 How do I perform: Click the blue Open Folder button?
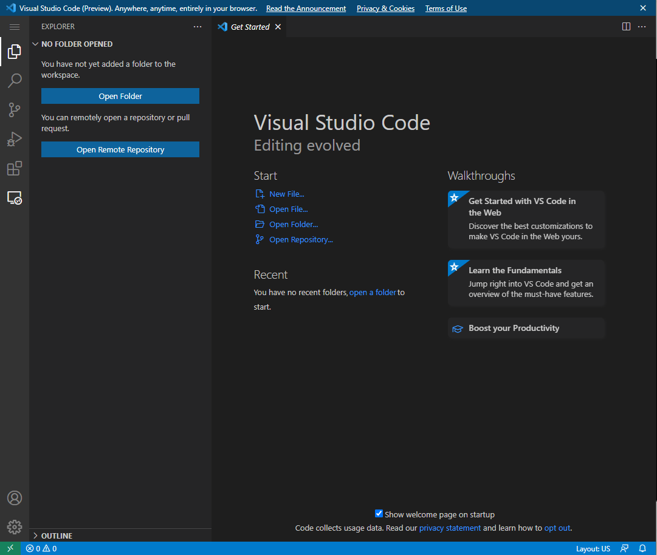120,96
